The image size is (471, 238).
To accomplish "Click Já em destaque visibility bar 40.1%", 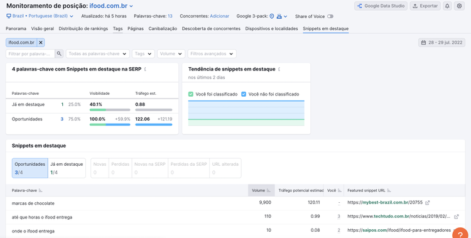I will 110,110.
